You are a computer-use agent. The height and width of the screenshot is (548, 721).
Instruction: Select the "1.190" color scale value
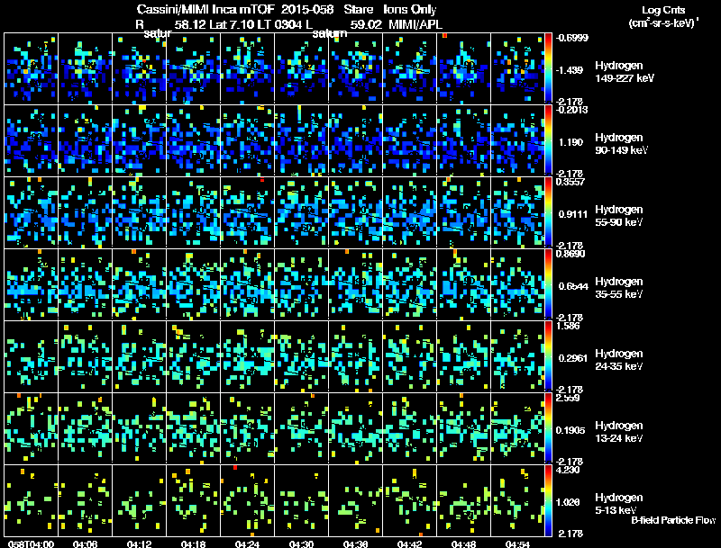570,142
